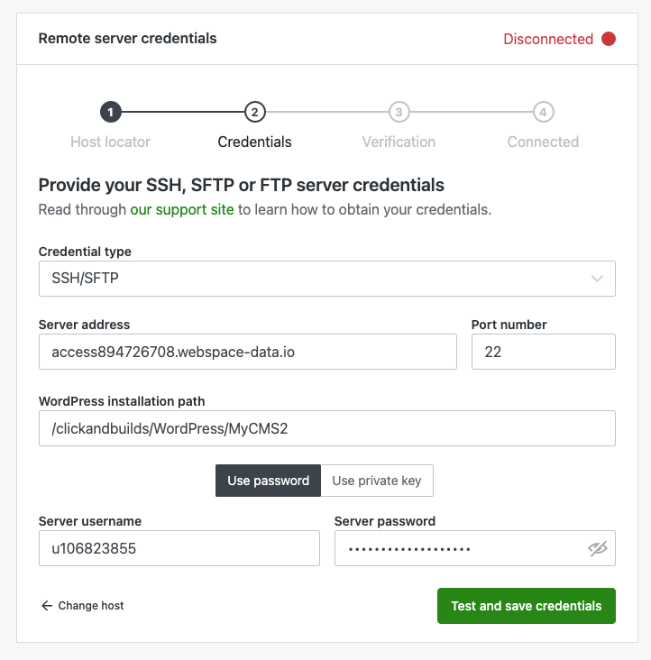Open the Credential type dropdown

pos(326,279)
